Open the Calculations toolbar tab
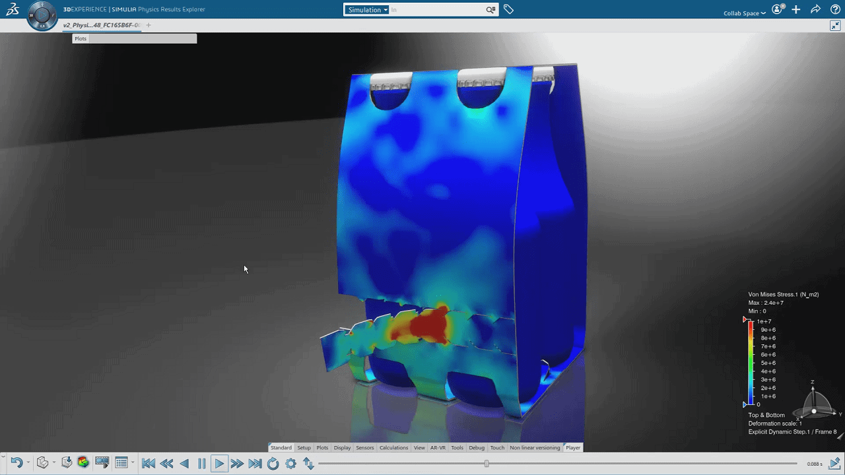The image size is (845, 475). click(393, 447)
